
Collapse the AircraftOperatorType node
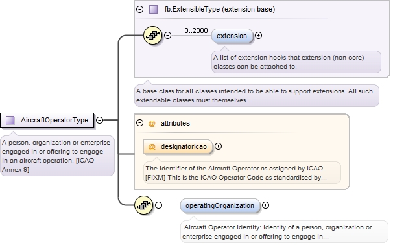pos(99,121)
